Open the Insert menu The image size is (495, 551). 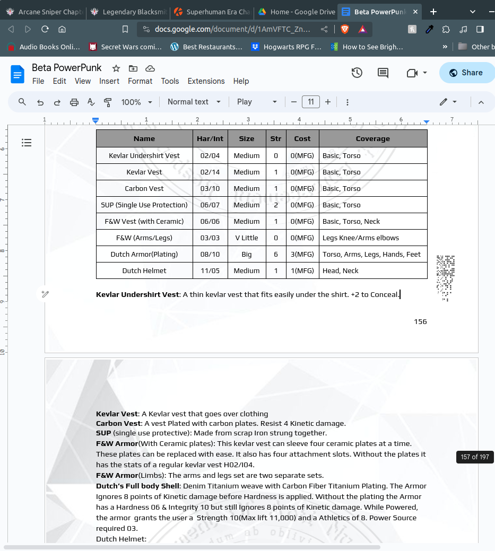tap(109, 81)
